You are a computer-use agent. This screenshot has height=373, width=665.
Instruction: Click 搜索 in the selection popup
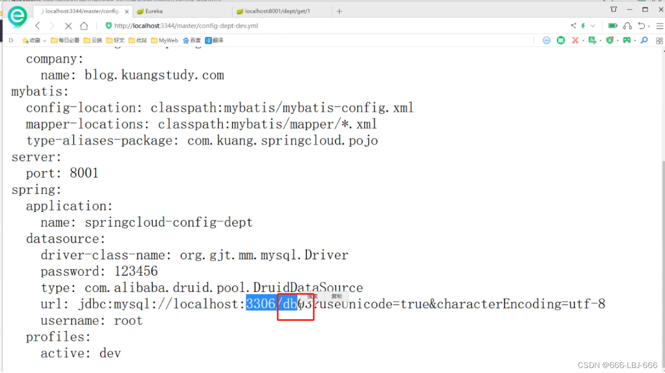(x=312, y=296)
